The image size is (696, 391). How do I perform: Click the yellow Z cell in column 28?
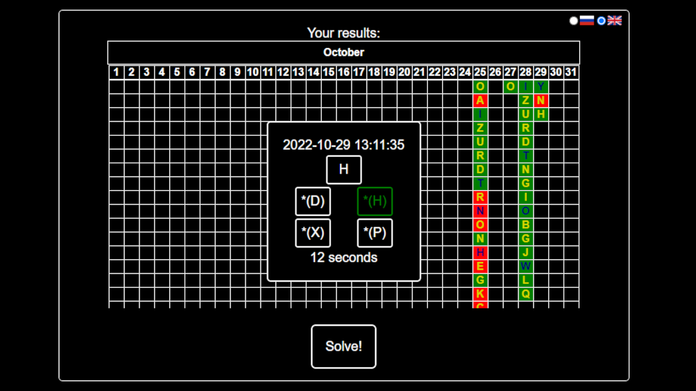coord(525,100)
